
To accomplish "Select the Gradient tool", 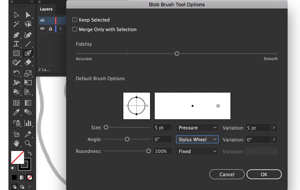I will 28,103.
